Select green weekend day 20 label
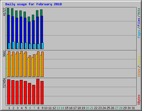This screenshot has width=142, height=111. click(87, 108)
